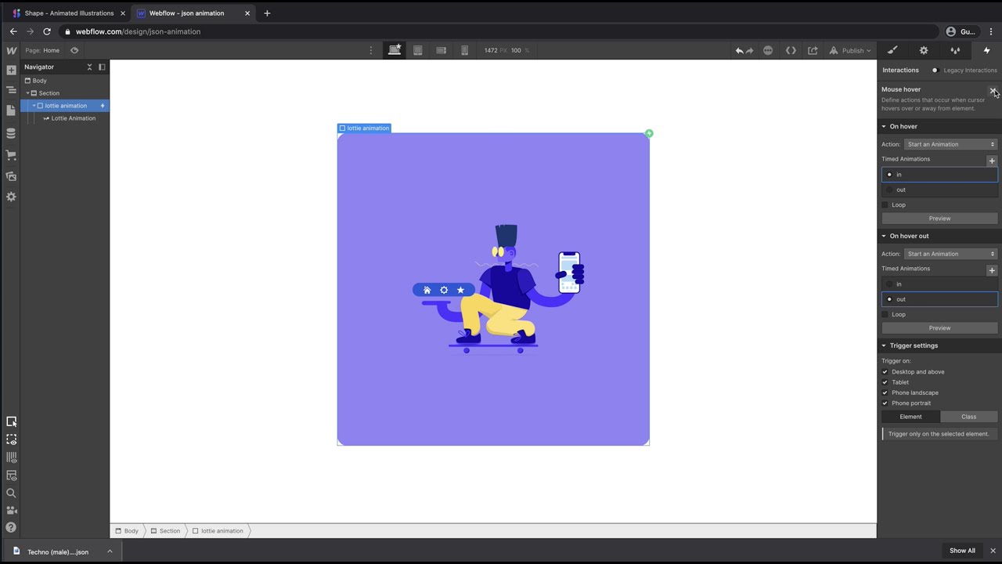Open the Pages panel
1002x564 pixels.
coord(11,110)
